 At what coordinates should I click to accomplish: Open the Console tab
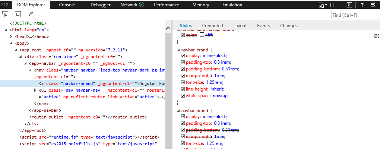coord(67,5)
